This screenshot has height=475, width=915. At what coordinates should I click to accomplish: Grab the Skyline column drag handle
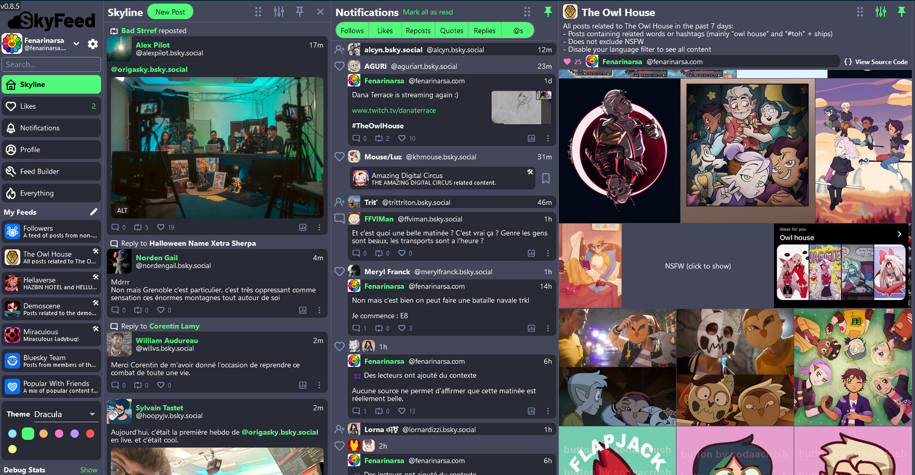[x=258, y=12]
